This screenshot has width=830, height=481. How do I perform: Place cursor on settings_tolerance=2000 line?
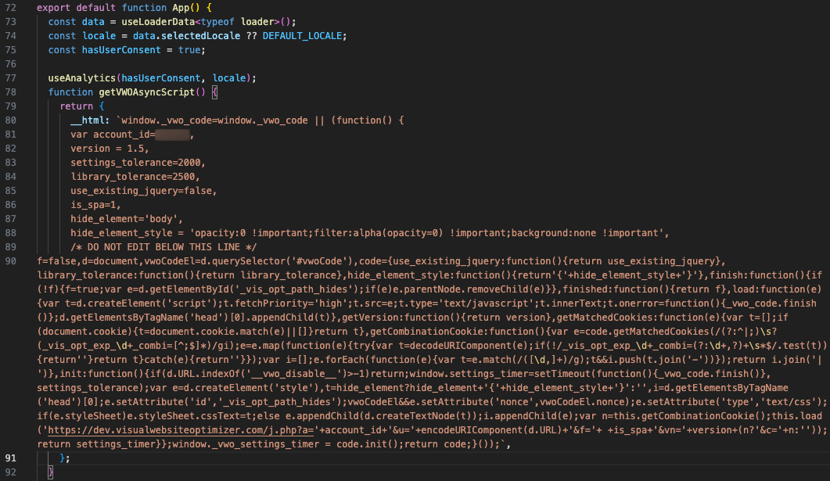coord(137,163)
